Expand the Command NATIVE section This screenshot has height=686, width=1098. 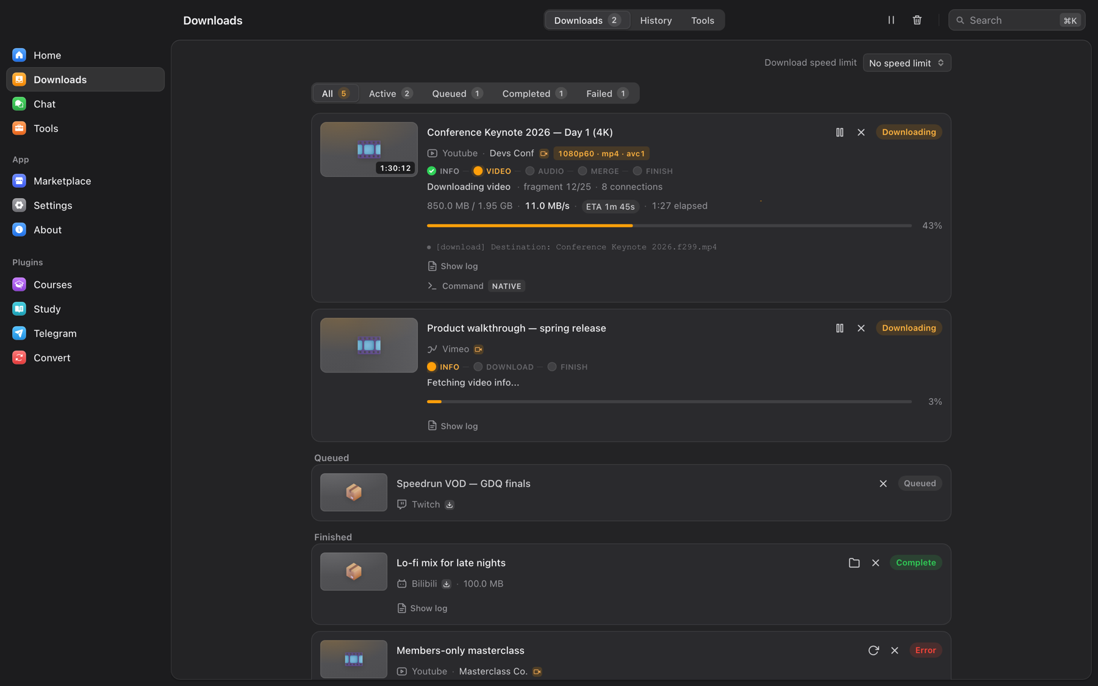point(476,286)
